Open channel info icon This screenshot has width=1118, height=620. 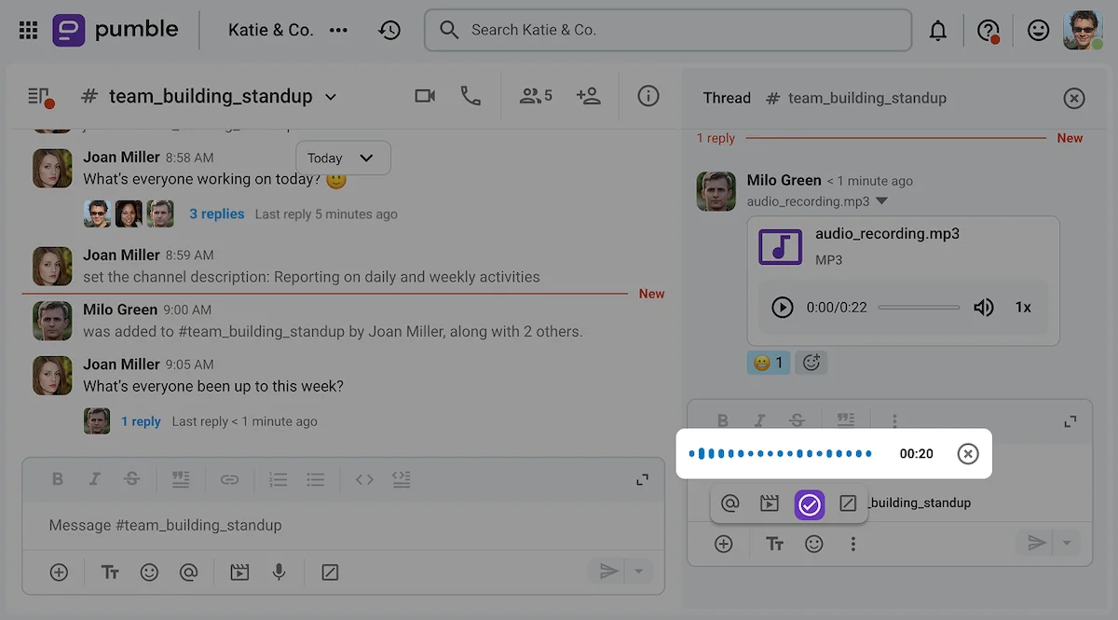coord(648,96)
